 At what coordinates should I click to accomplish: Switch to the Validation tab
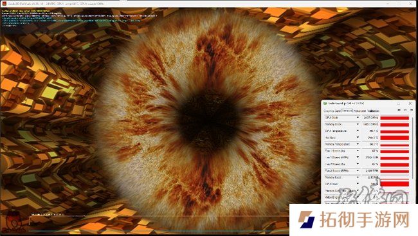(x=373, y=111)
